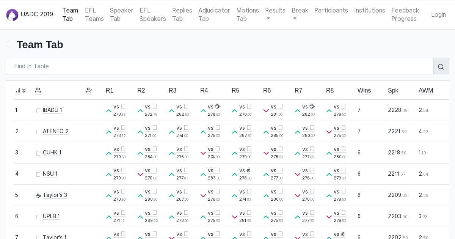
Task: Click coffee cup emoji in IBADU 1's R4
Action: click(218, 107)
